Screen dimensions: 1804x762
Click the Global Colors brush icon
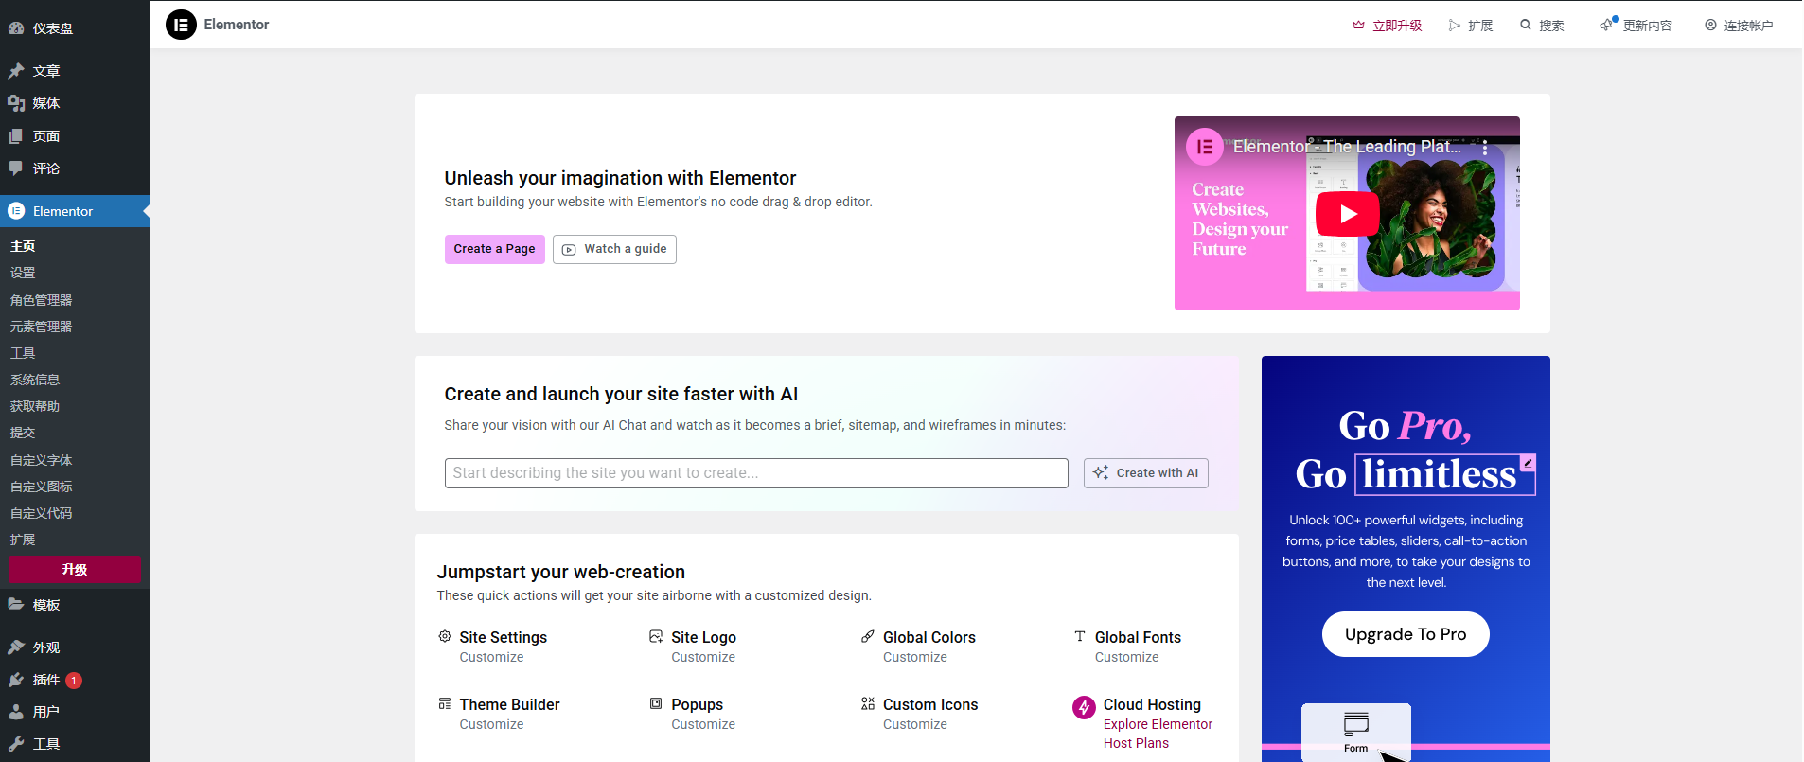[x=868, y=636]
